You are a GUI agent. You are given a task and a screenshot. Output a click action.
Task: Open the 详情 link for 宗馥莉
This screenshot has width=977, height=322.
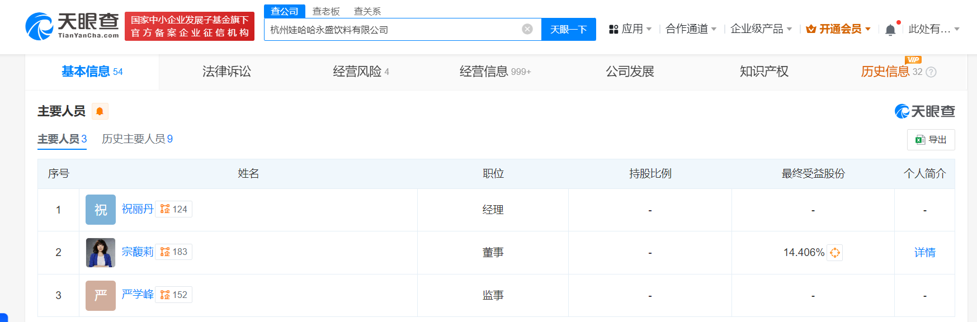(x=925, y=253)
